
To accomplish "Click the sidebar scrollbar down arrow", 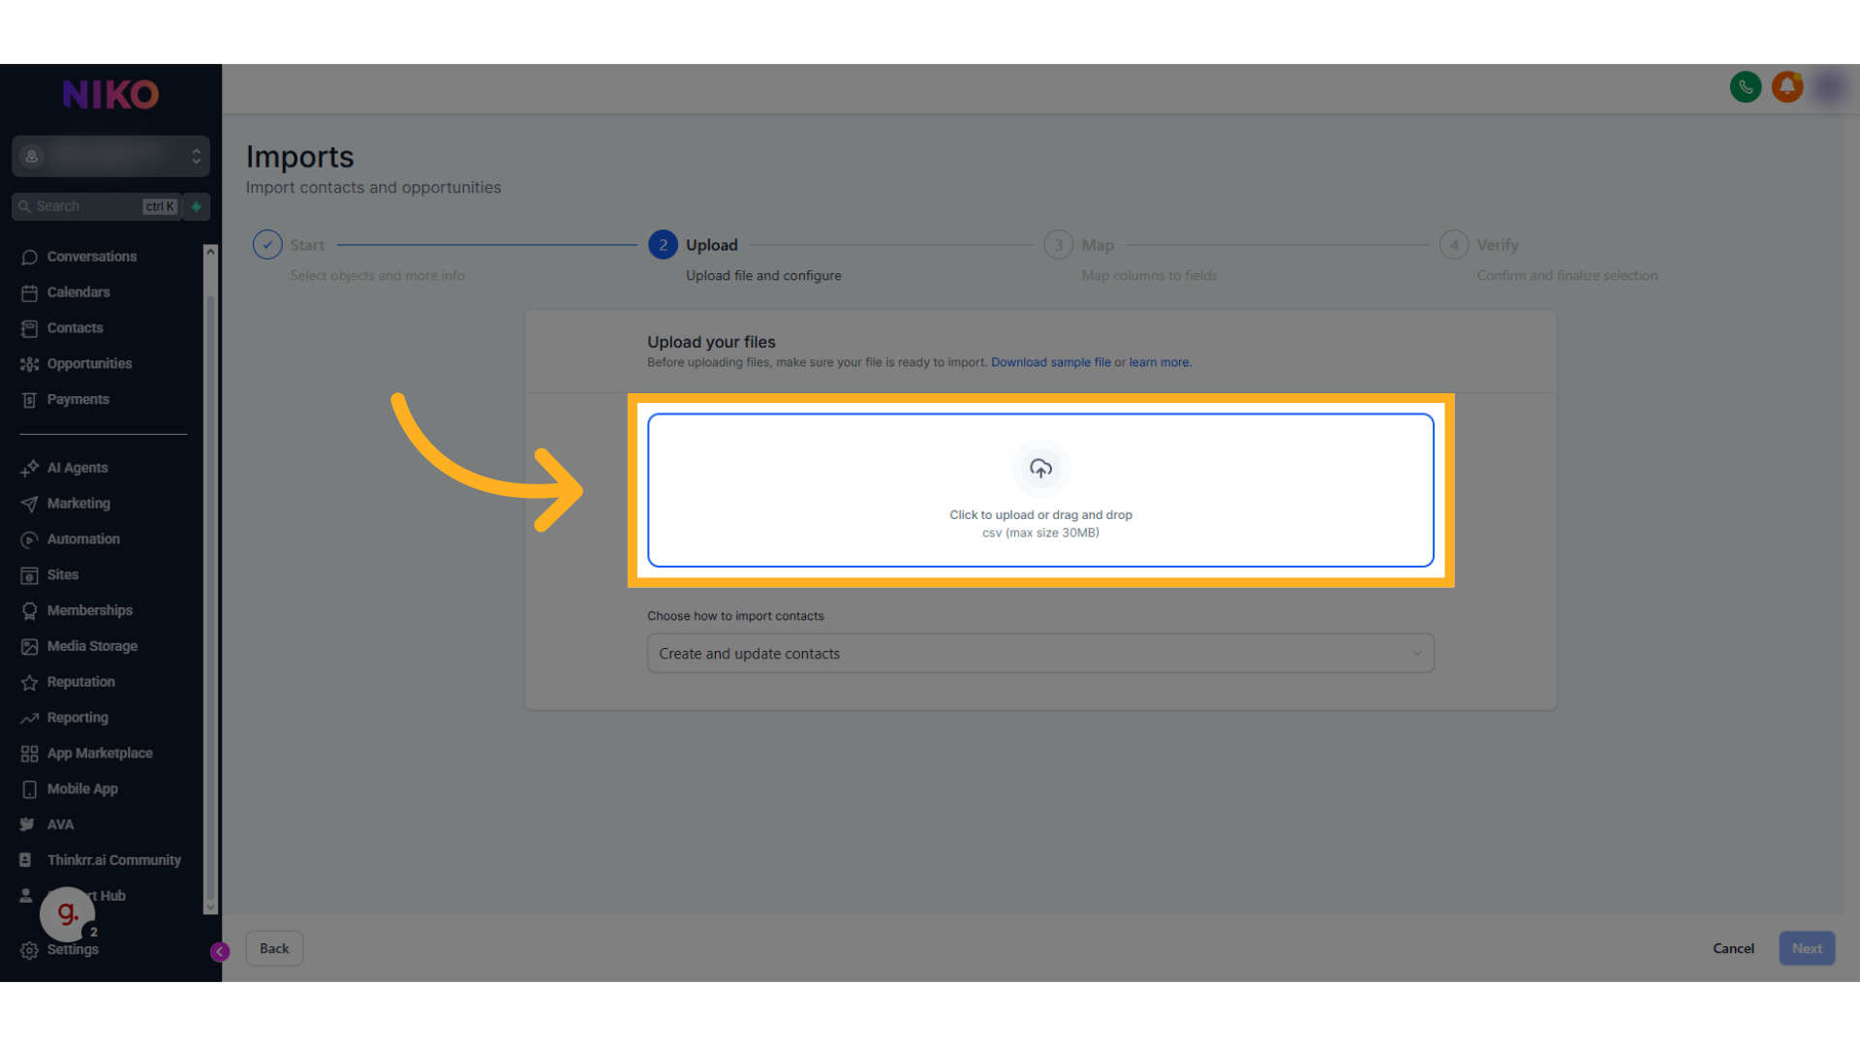I will click(x=210, y=908).
